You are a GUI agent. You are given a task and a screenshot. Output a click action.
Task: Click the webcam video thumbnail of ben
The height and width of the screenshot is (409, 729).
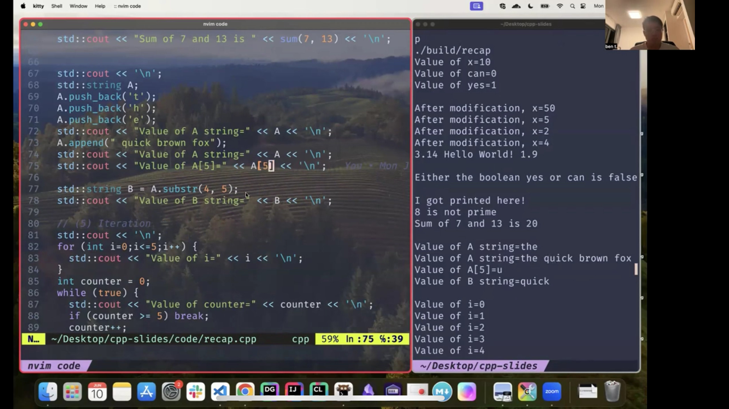(650, 25)
